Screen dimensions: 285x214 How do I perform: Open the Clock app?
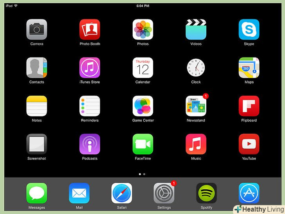coord(196,68)
